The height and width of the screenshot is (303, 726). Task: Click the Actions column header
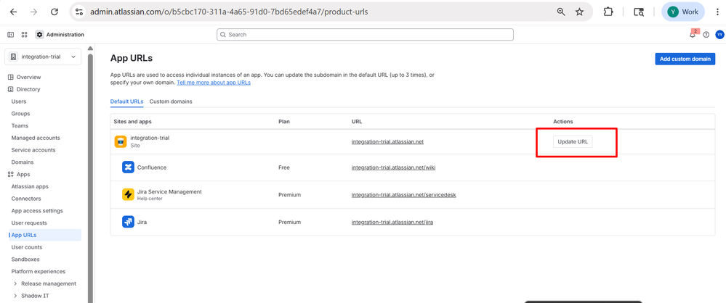[x=563, y=122]
